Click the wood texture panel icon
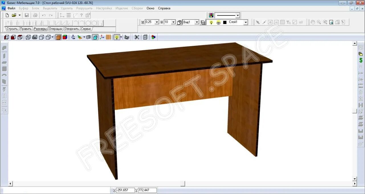Screen dimensions: 365x194 point(108,37)
